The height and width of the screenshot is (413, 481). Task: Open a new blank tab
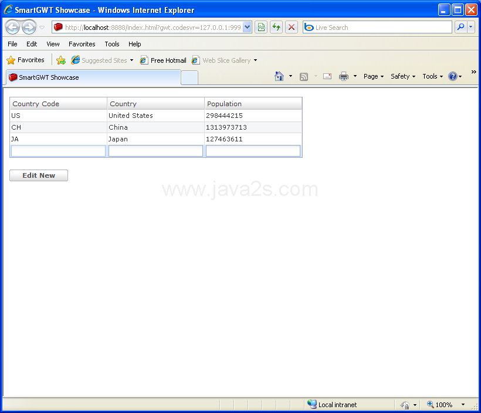tap(189, 77)
